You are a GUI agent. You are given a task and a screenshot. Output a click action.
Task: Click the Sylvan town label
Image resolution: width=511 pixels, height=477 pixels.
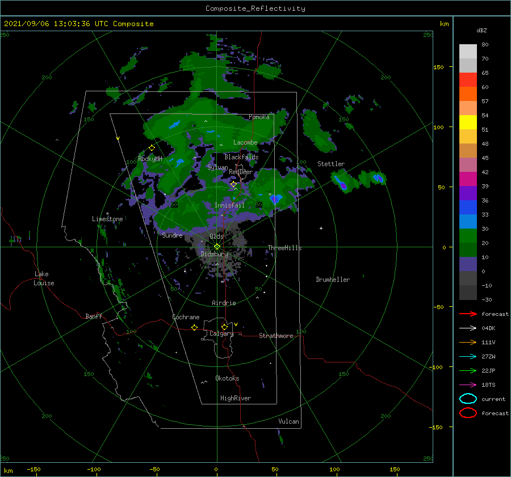click(x=217, y=167)
